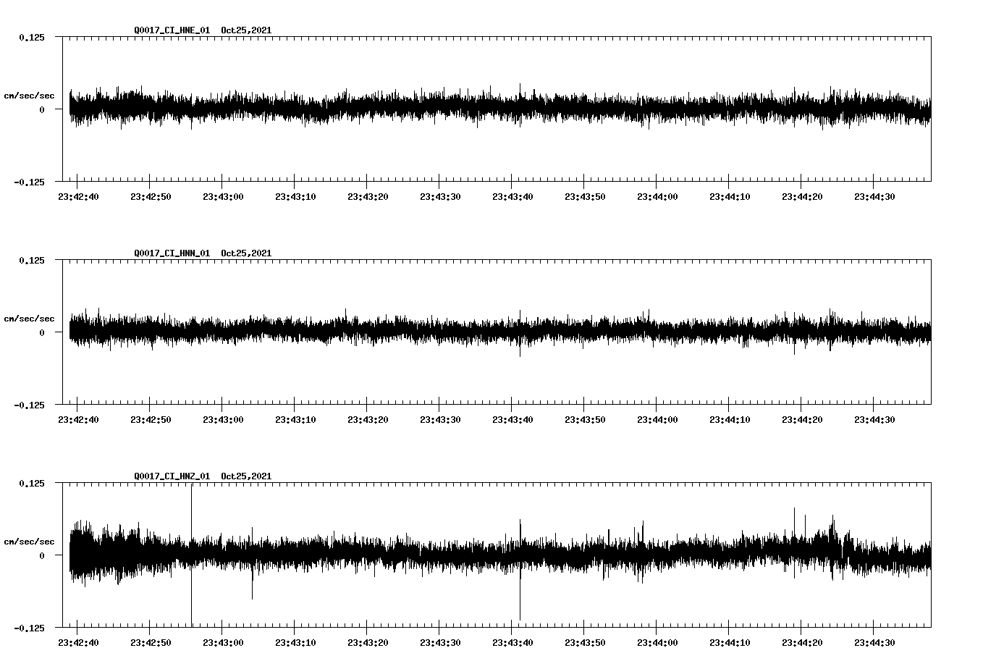Choose 23:43:30 time label under HNZ plot
The width and height of the screenshot is (983, 669).
click(440, 643)
